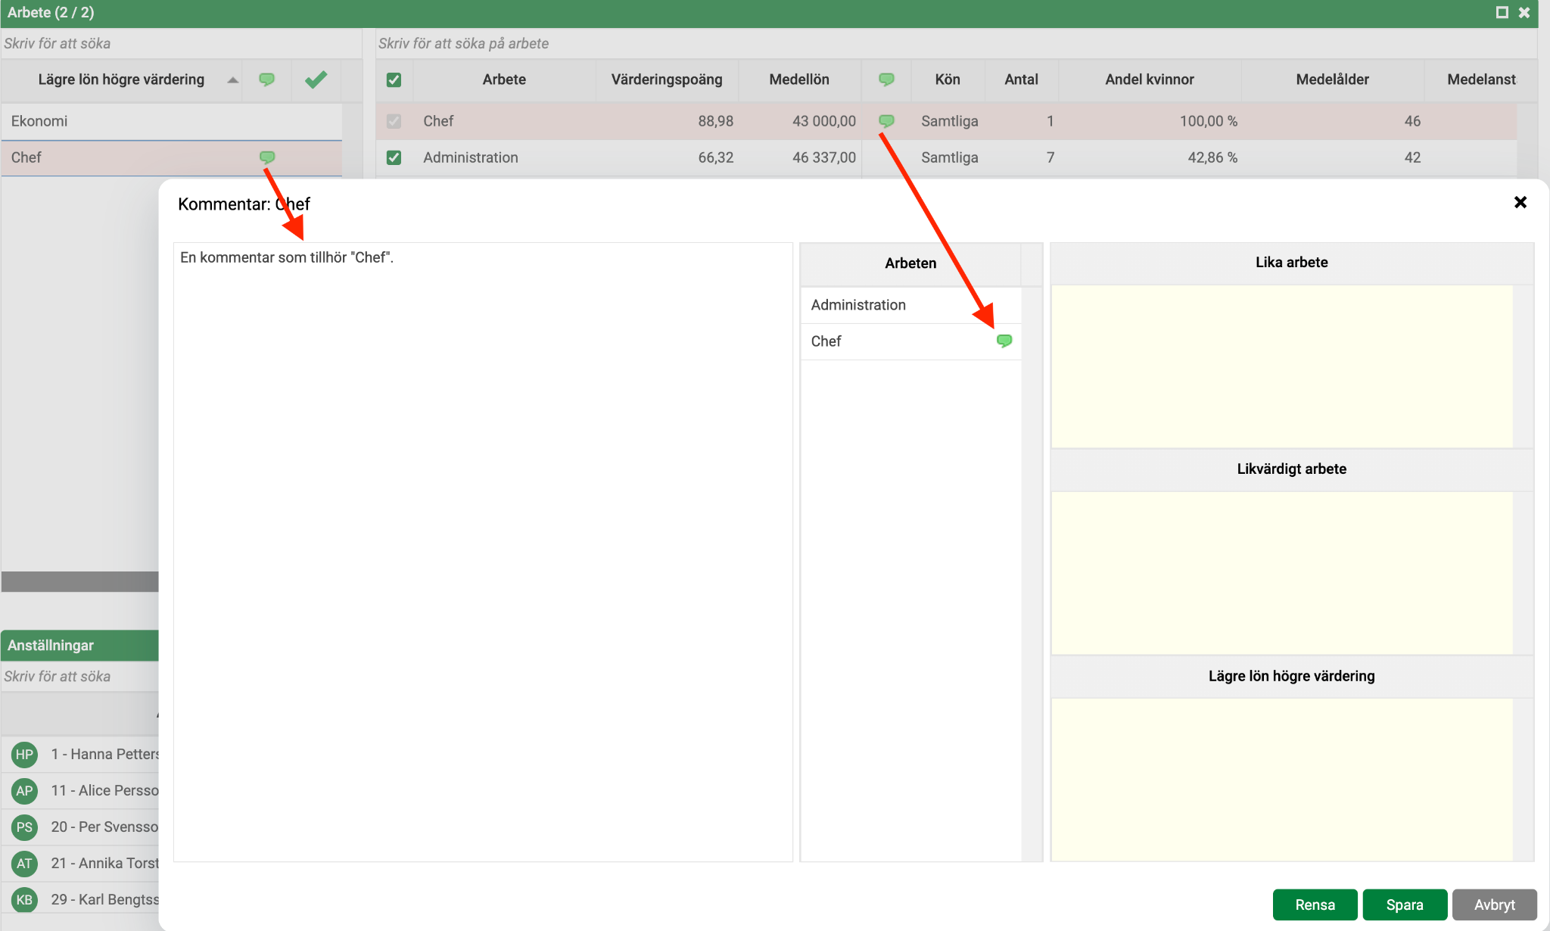Focus 'Skriv för att söka på arbete' field
This screenshot has height=931, width=1550.
(x=957, y=43)
